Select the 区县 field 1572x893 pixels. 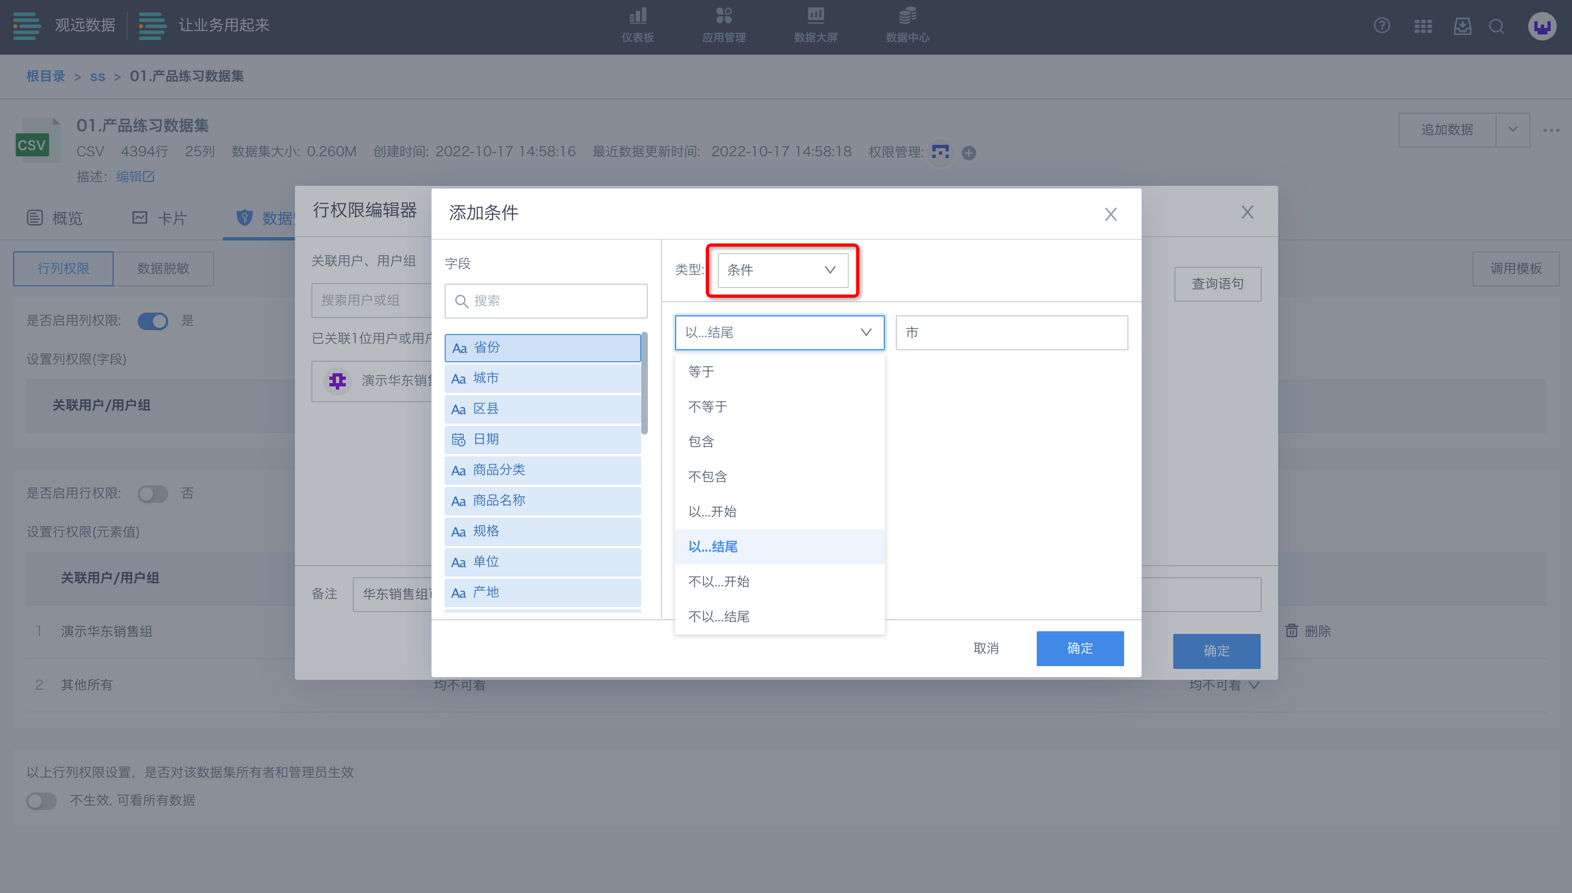[542, 409]
